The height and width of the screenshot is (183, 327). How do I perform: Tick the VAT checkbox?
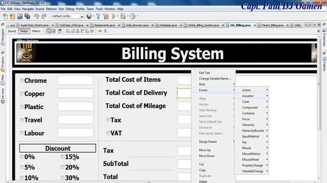[x=108, y=133]
